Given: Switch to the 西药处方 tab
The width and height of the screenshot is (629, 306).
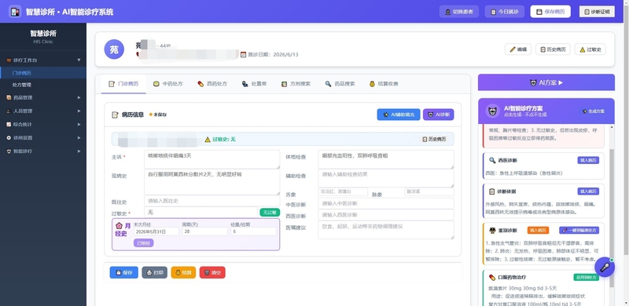Looking at the screenshot, I should (212, 84).
